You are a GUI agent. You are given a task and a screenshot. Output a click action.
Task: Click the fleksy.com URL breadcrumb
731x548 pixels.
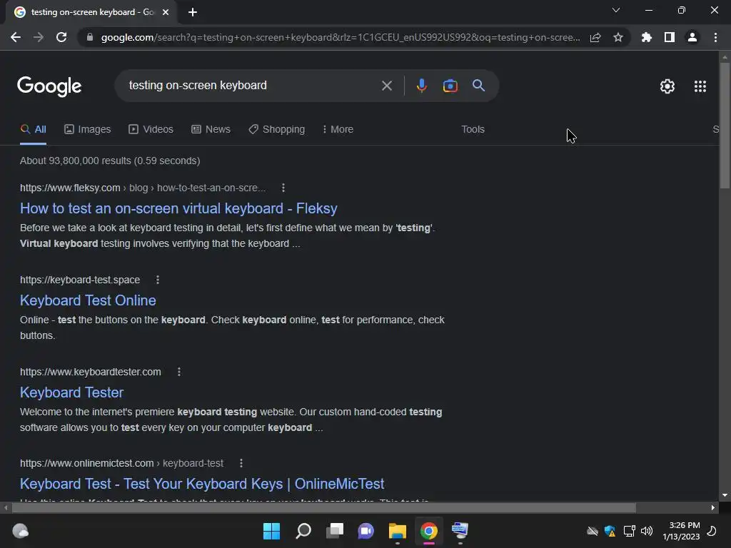click(x=143, y=188)
